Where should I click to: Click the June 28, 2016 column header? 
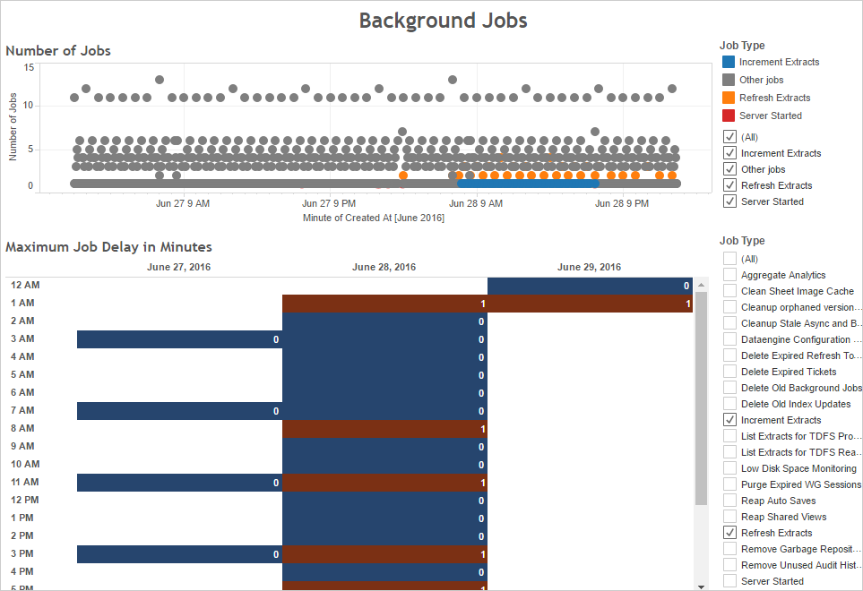coord(384,267)
